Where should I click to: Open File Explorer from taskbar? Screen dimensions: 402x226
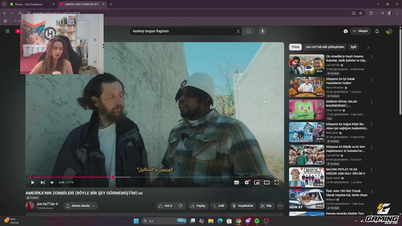tap(211, 221)
